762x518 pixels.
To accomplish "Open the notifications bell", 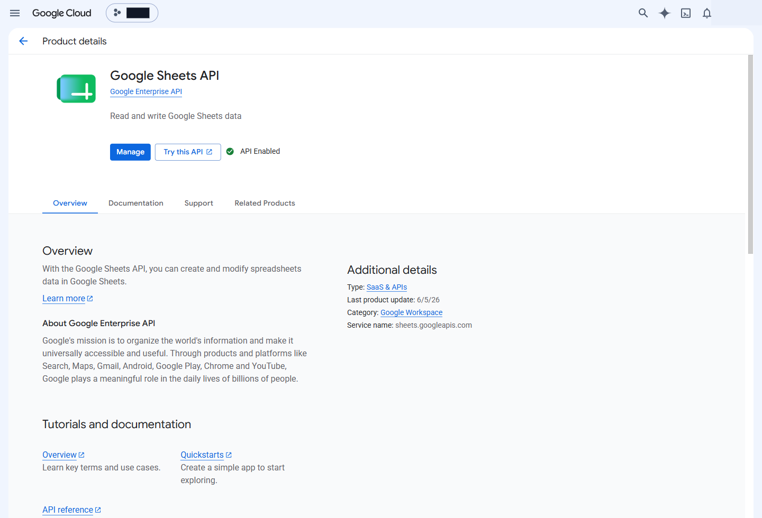I will pyautogui.click(x=707, y=13).
